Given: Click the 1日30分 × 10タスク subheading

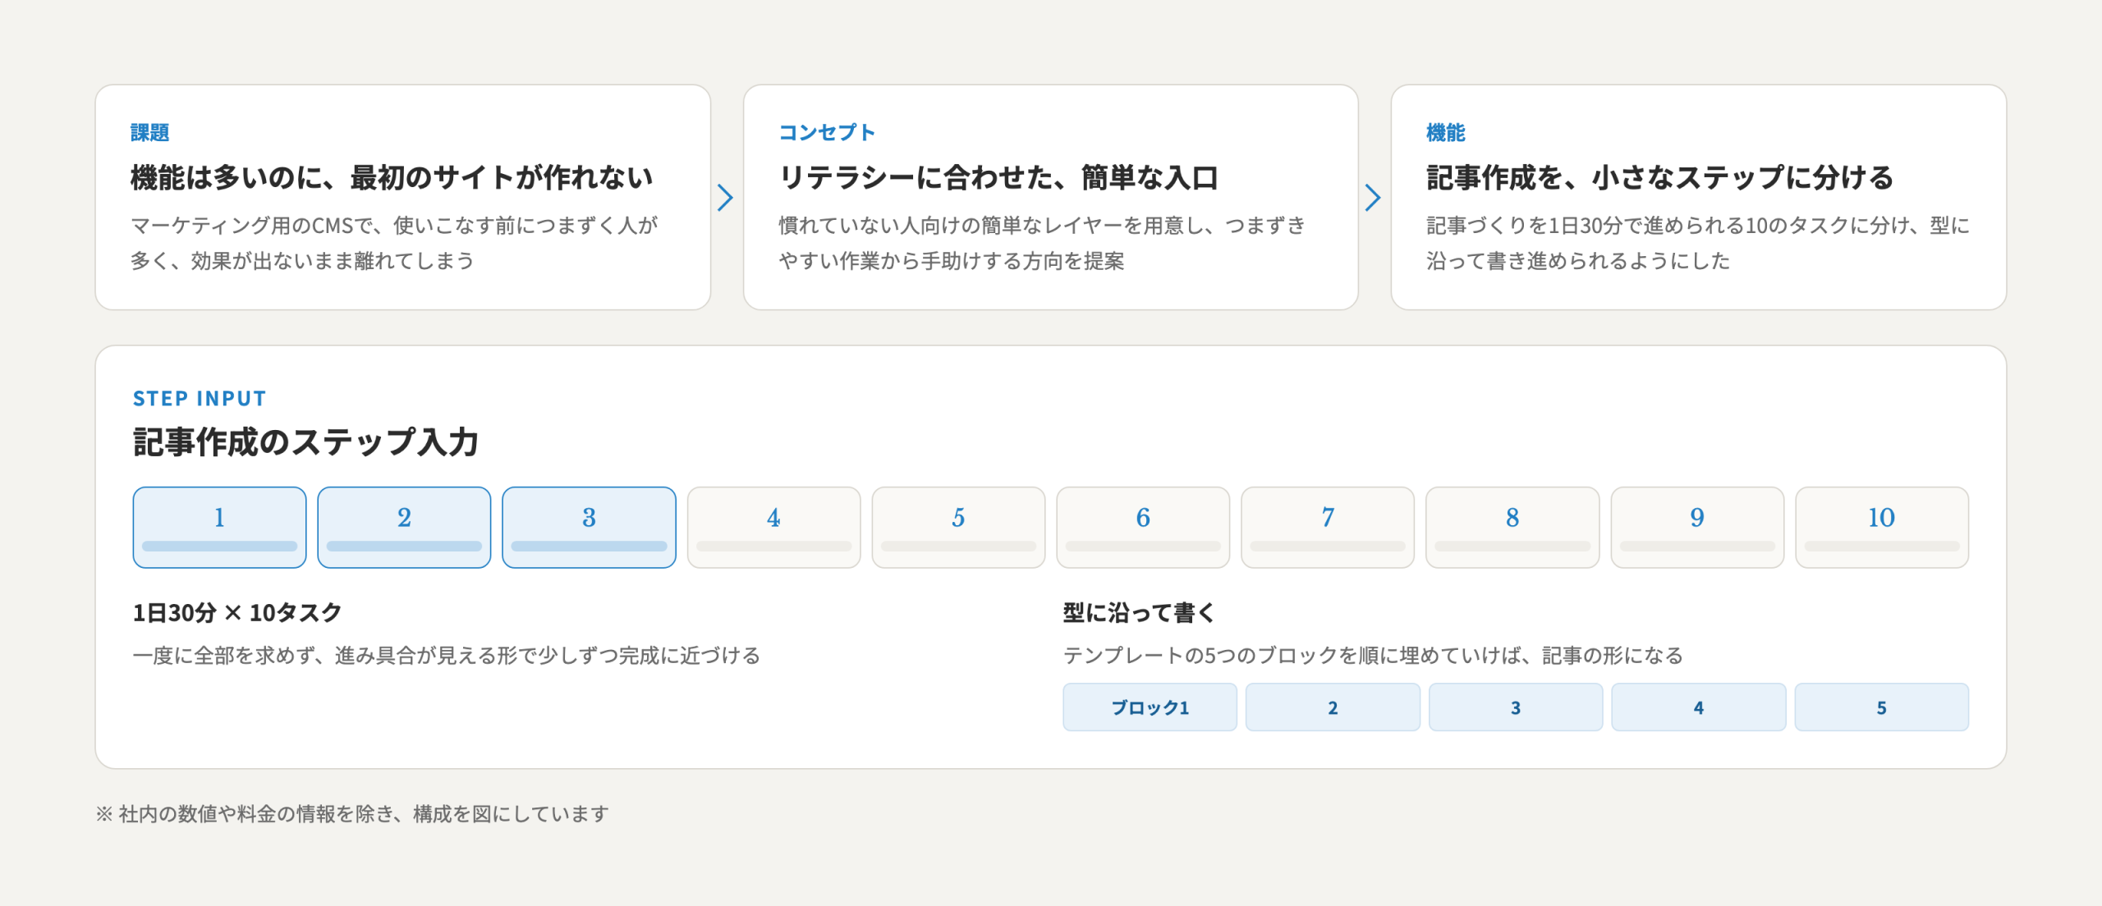Looking at the screenshot, I should click(x=237, y=612).
